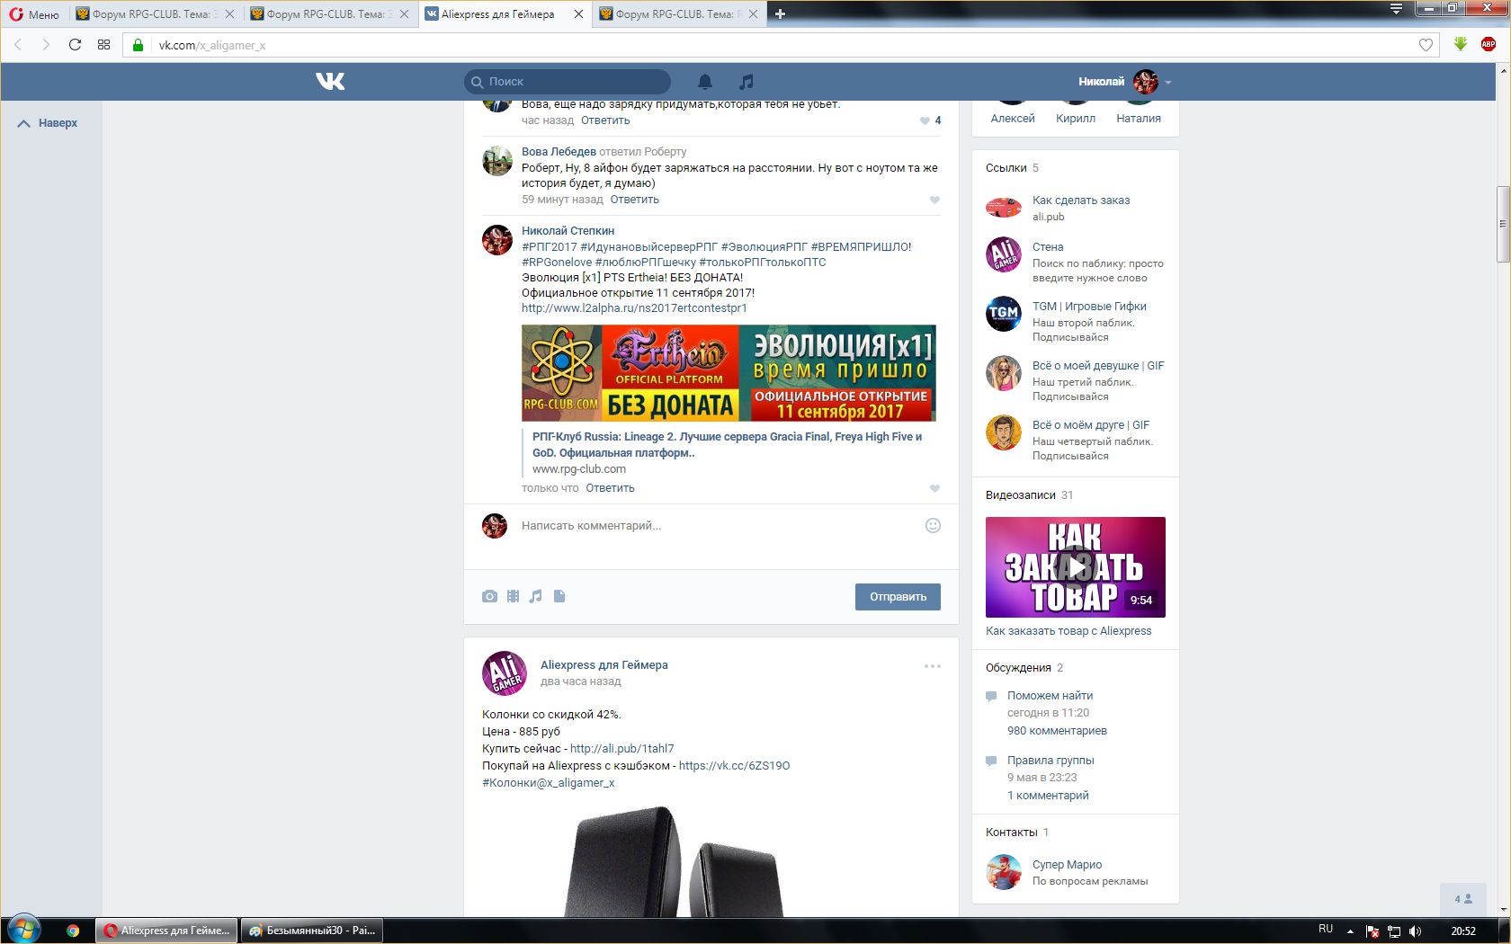This screenshot has width=1511, height=944.
Task: Click the bookmark heart icon in address bar
Action: click(x=1426, y=45)
